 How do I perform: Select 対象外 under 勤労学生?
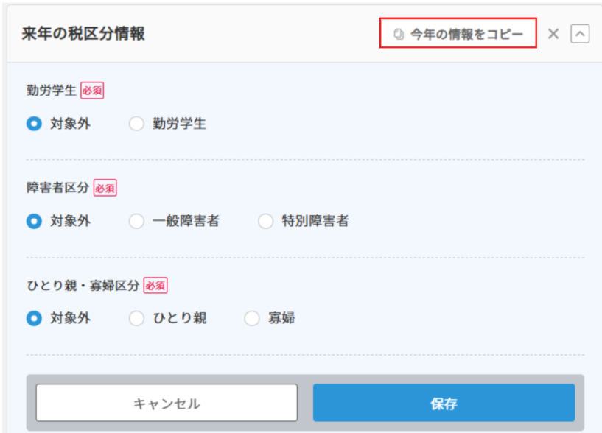(x=32, y=124)
